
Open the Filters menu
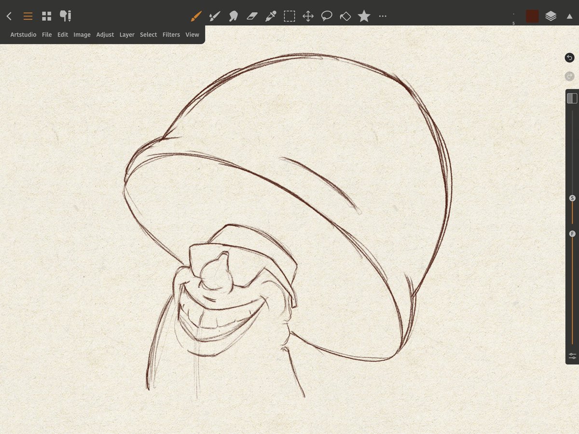pyautogui.click(x=171, y=35)
